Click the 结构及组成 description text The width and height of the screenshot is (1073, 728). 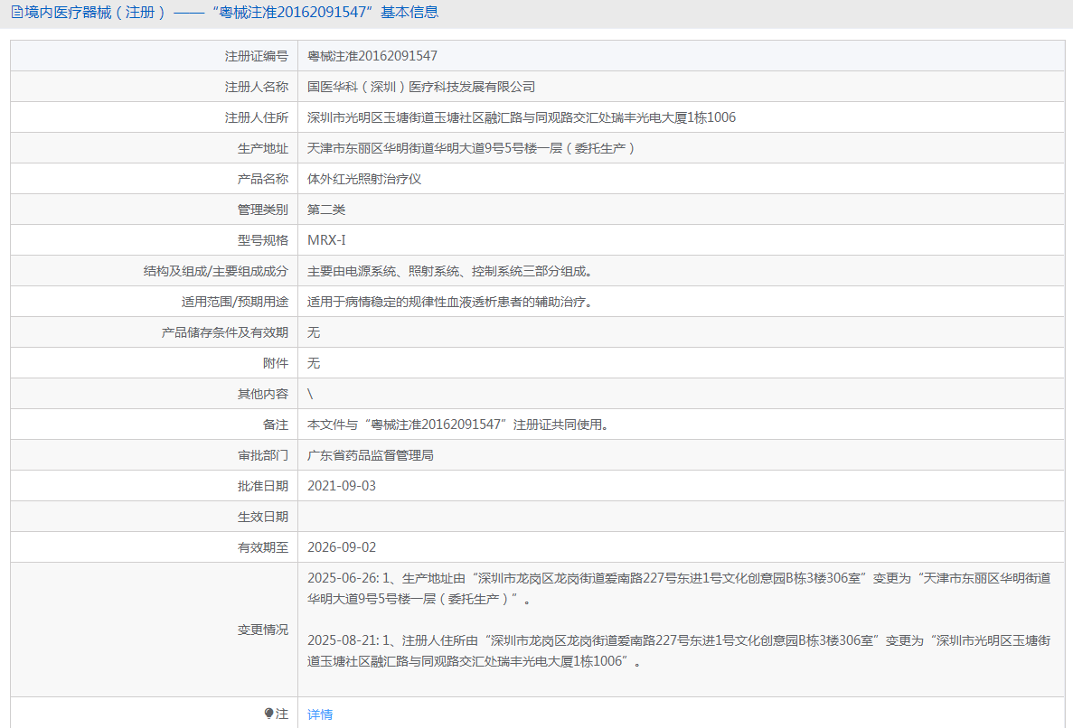coord(449,271)
